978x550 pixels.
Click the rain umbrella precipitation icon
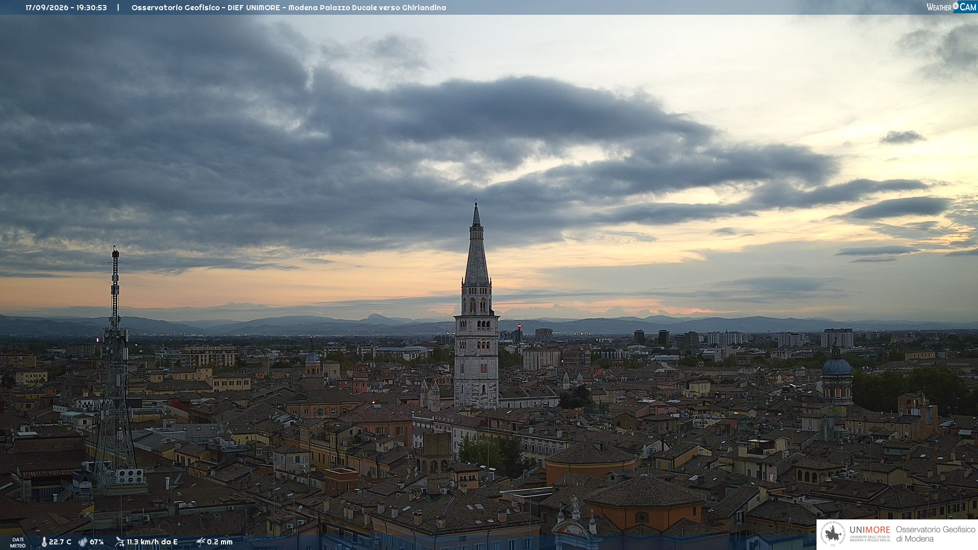coord(201,542)
